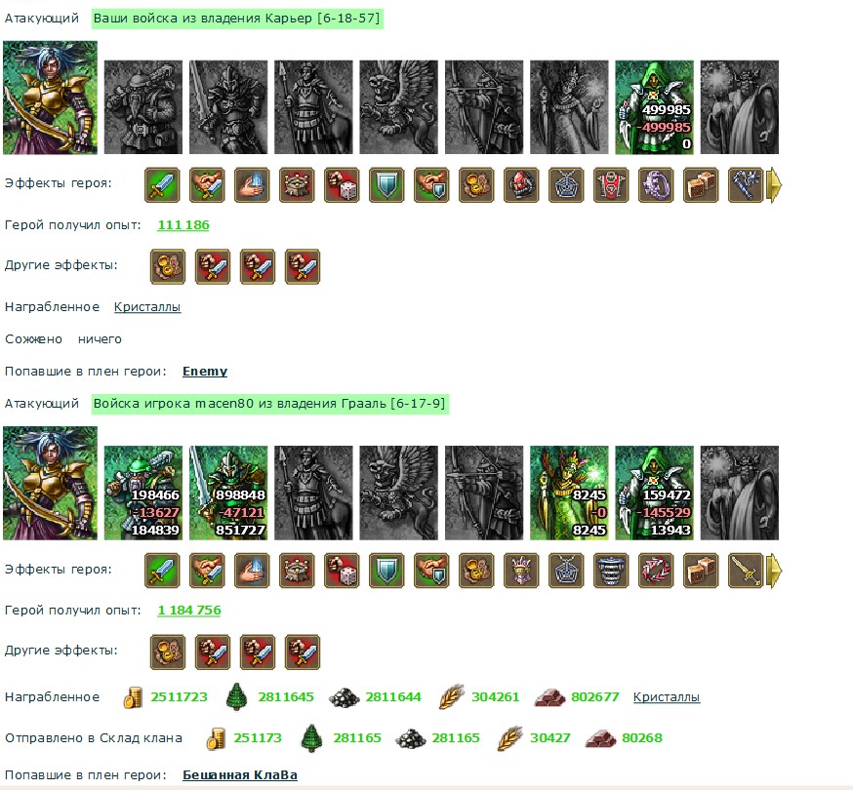Click the purple ring hero effect in the first report
This screenshot has width=853, height=790.
click(x=656, y=185)
